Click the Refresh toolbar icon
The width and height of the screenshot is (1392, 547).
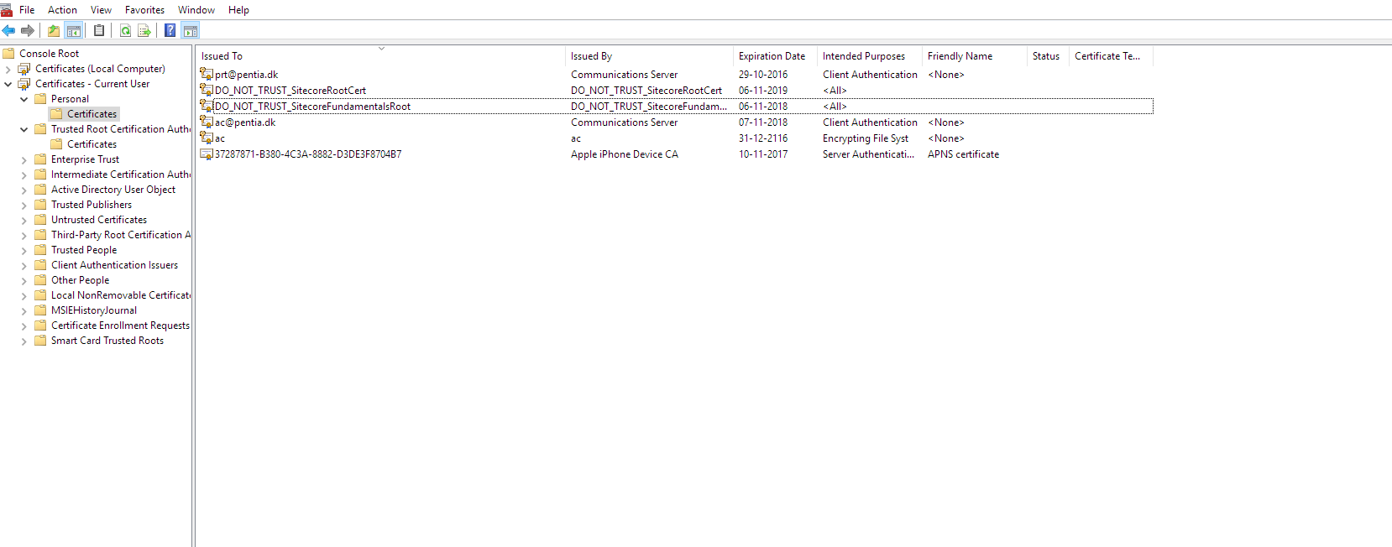(x=125, y=31)
